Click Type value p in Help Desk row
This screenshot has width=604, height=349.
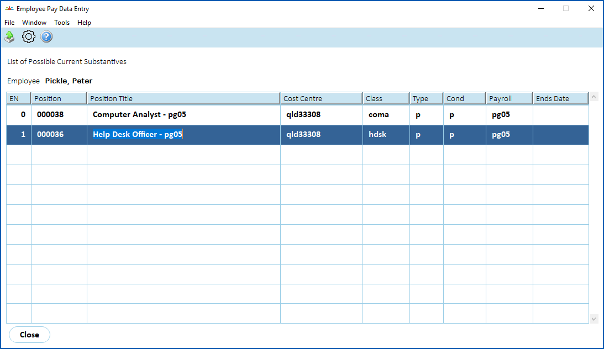(427, 135)
